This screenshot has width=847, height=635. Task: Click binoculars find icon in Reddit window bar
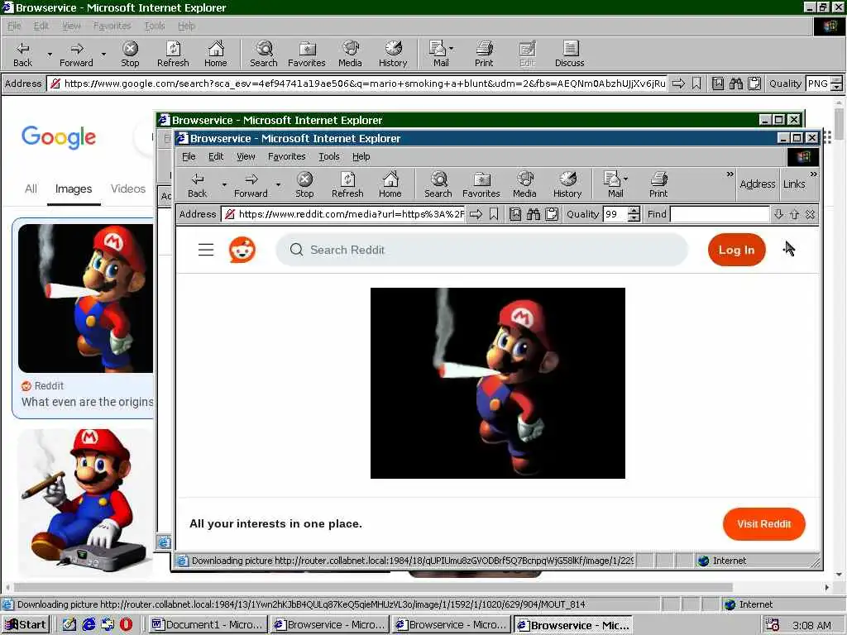(x=534, y=214)
